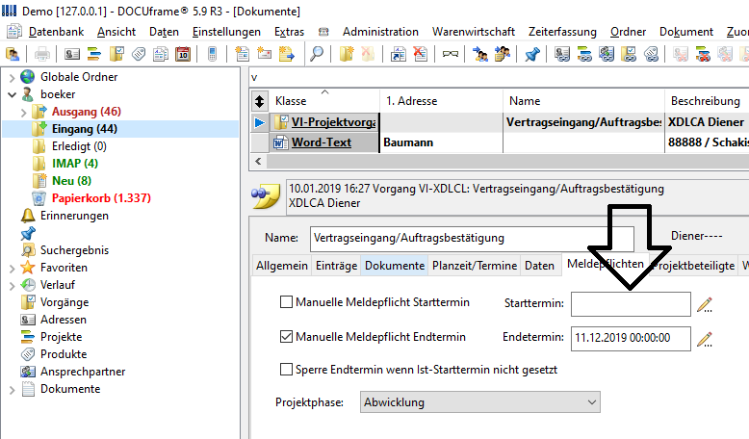Open the VI-Projektvorgang row link
The image size is (749, 439).
tap(333, 122)
